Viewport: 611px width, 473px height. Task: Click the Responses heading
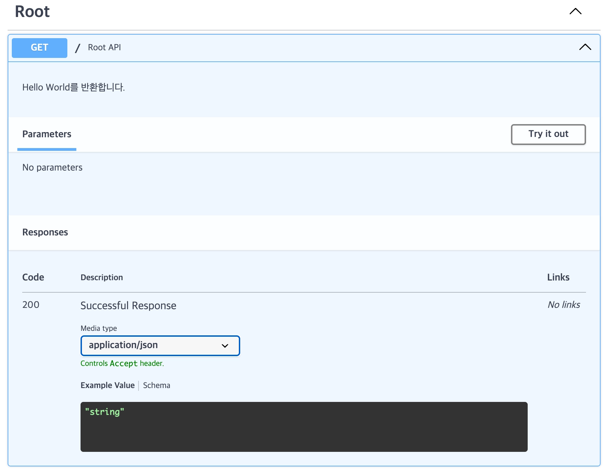pos(45,232)
